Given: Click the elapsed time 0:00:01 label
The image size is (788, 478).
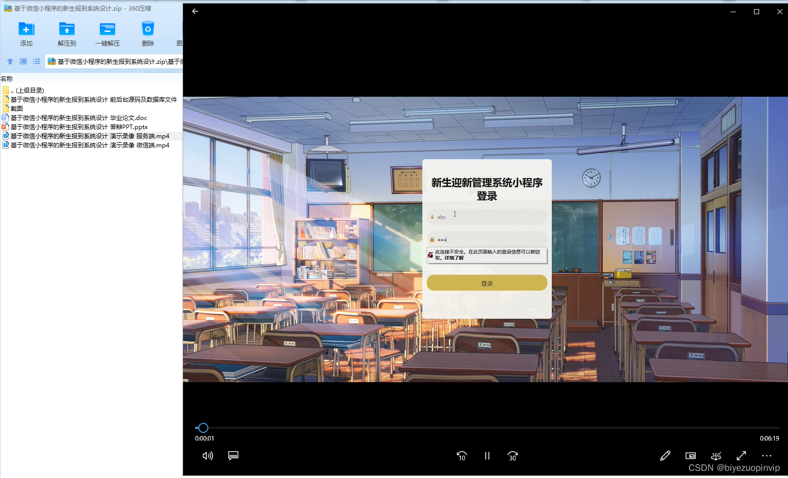Looking at the screenshot, I should pos(204,439).
